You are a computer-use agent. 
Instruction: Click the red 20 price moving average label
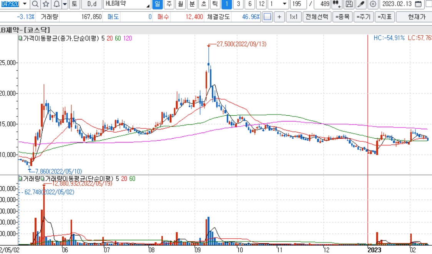(110, 38)
